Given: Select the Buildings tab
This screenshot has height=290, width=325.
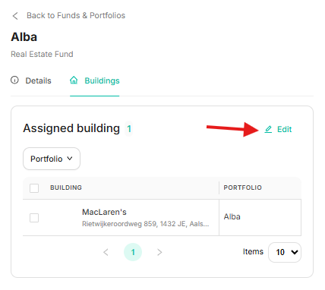Looking at the screenshot, I should click(95, 80).
